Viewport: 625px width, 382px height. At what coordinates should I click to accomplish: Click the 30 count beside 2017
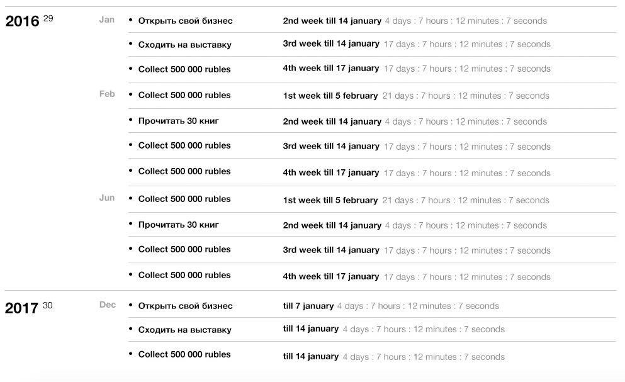point(48,305)
